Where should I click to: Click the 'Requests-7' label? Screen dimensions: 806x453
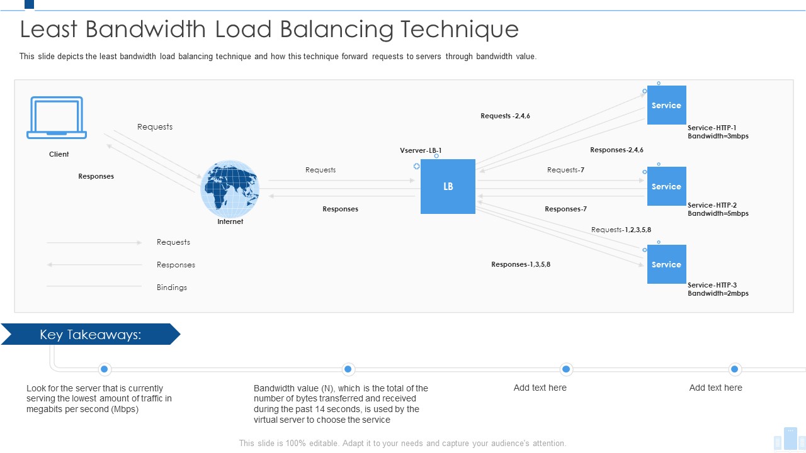pos(565,170)
